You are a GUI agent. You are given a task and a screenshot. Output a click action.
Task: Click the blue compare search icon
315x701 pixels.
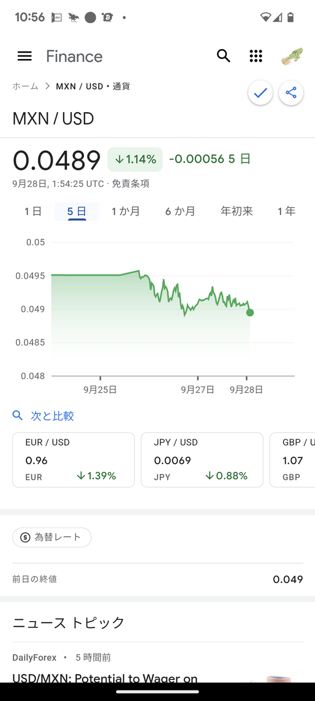[17, 415]
